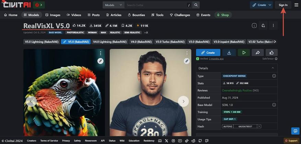
Task: Open the Posts tab
Action: 93,15
